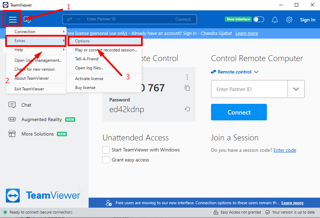This screenshot has height=218, width=320.
Task: Click the Enter code link
Action: click(x=285, y=150)
